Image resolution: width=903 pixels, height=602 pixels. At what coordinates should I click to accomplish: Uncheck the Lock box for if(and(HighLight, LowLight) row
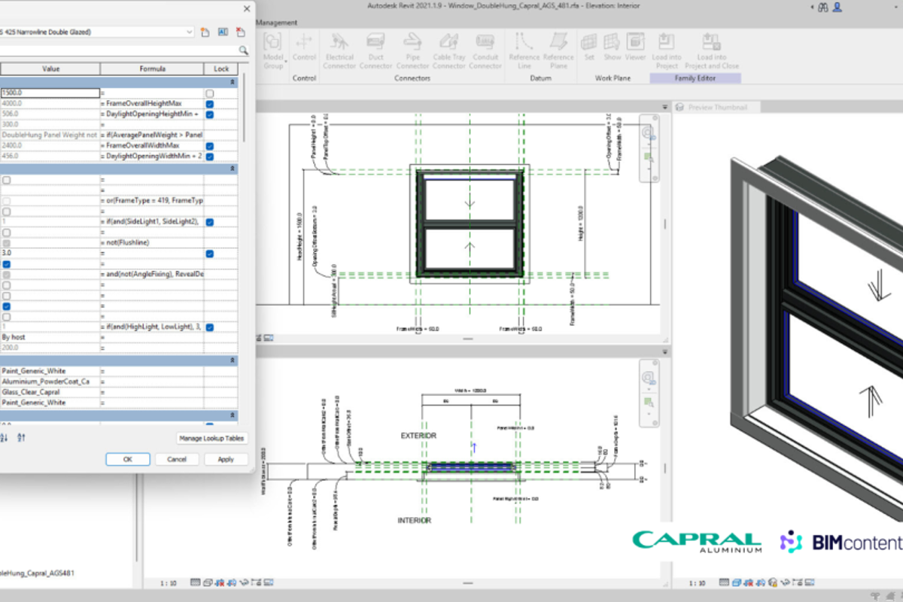pos(210,327)
